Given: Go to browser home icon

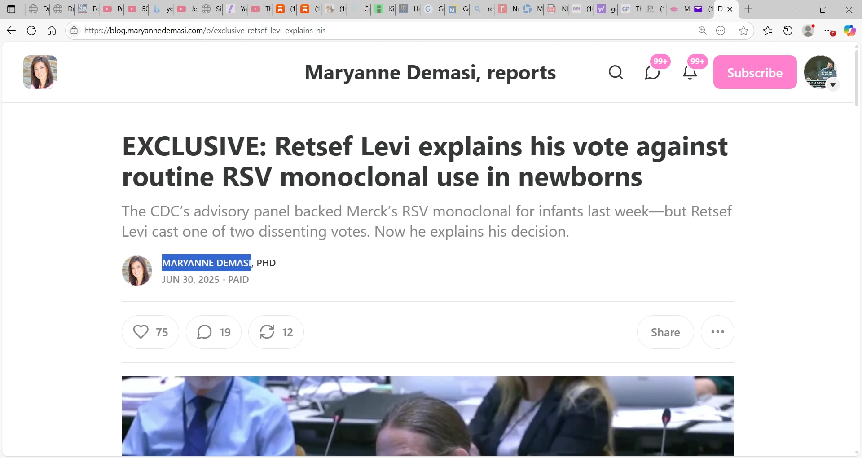Looking at the screenshot, I should pyautogui.click(x=52, y=31).
